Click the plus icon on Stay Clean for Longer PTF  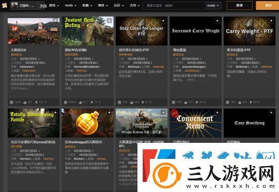click(163, 21)
